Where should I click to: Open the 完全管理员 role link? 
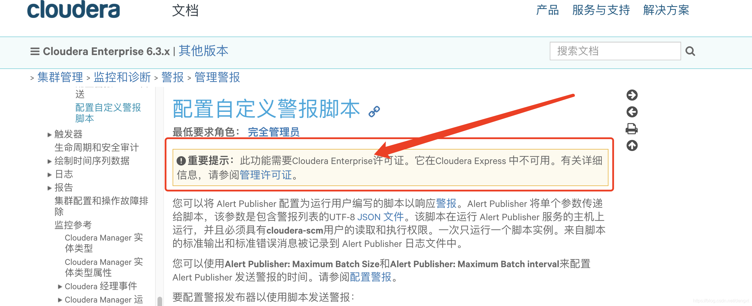(x=273, y=132)
